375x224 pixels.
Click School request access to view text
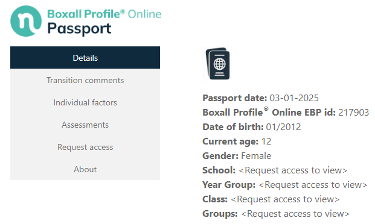tap(293, 170)
